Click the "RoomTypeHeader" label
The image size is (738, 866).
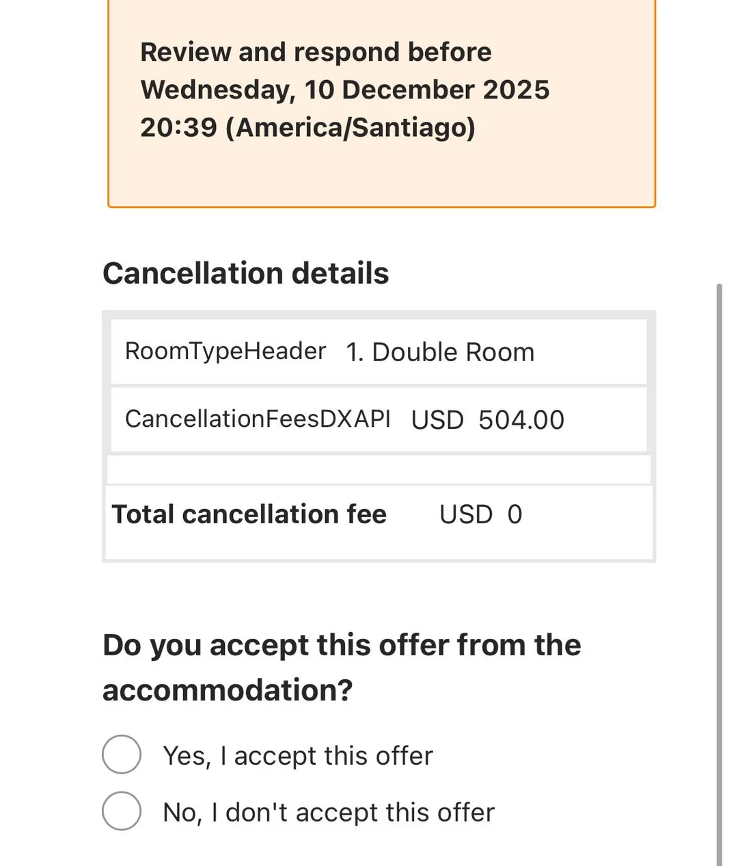click(225, 352)
